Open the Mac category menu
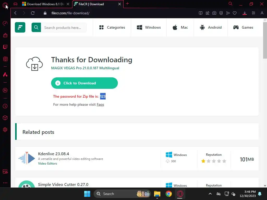 point(180,27)
